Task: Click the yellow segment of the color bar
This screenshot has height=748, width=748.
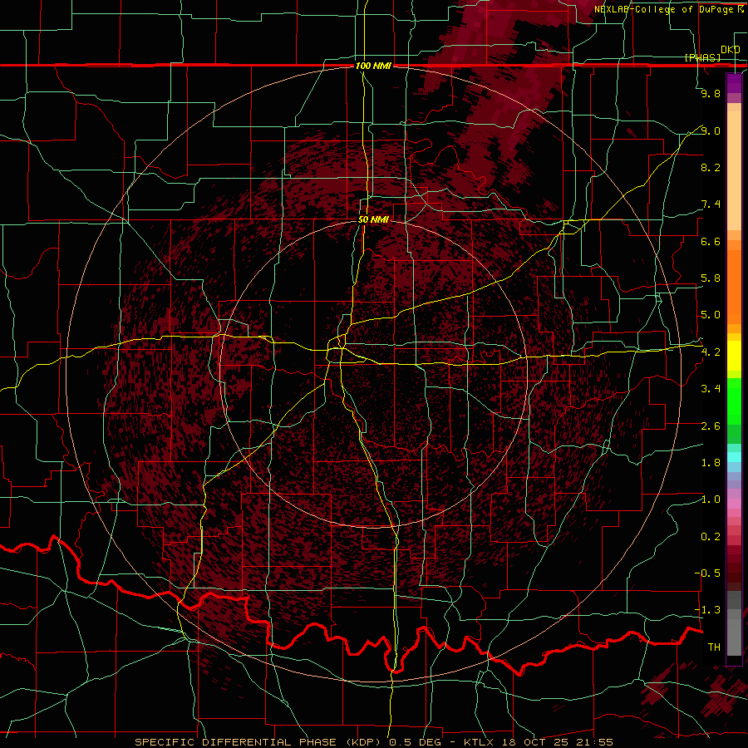Action: click(x=734, y=356)
